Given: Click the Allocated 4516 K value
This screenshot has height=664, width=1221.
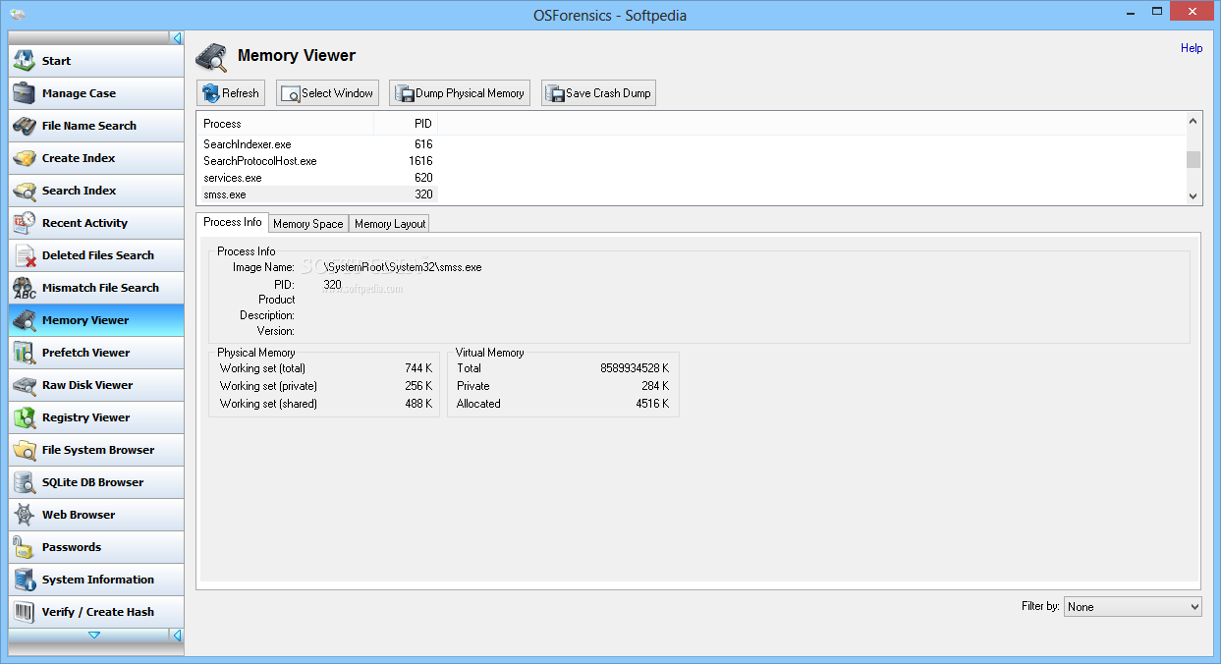Looking at the screenshot, I should [652, 404].
